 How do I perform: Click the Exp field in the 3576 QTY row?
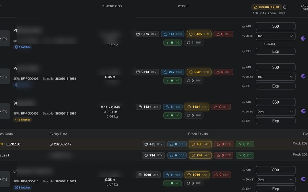pos(275,51)
